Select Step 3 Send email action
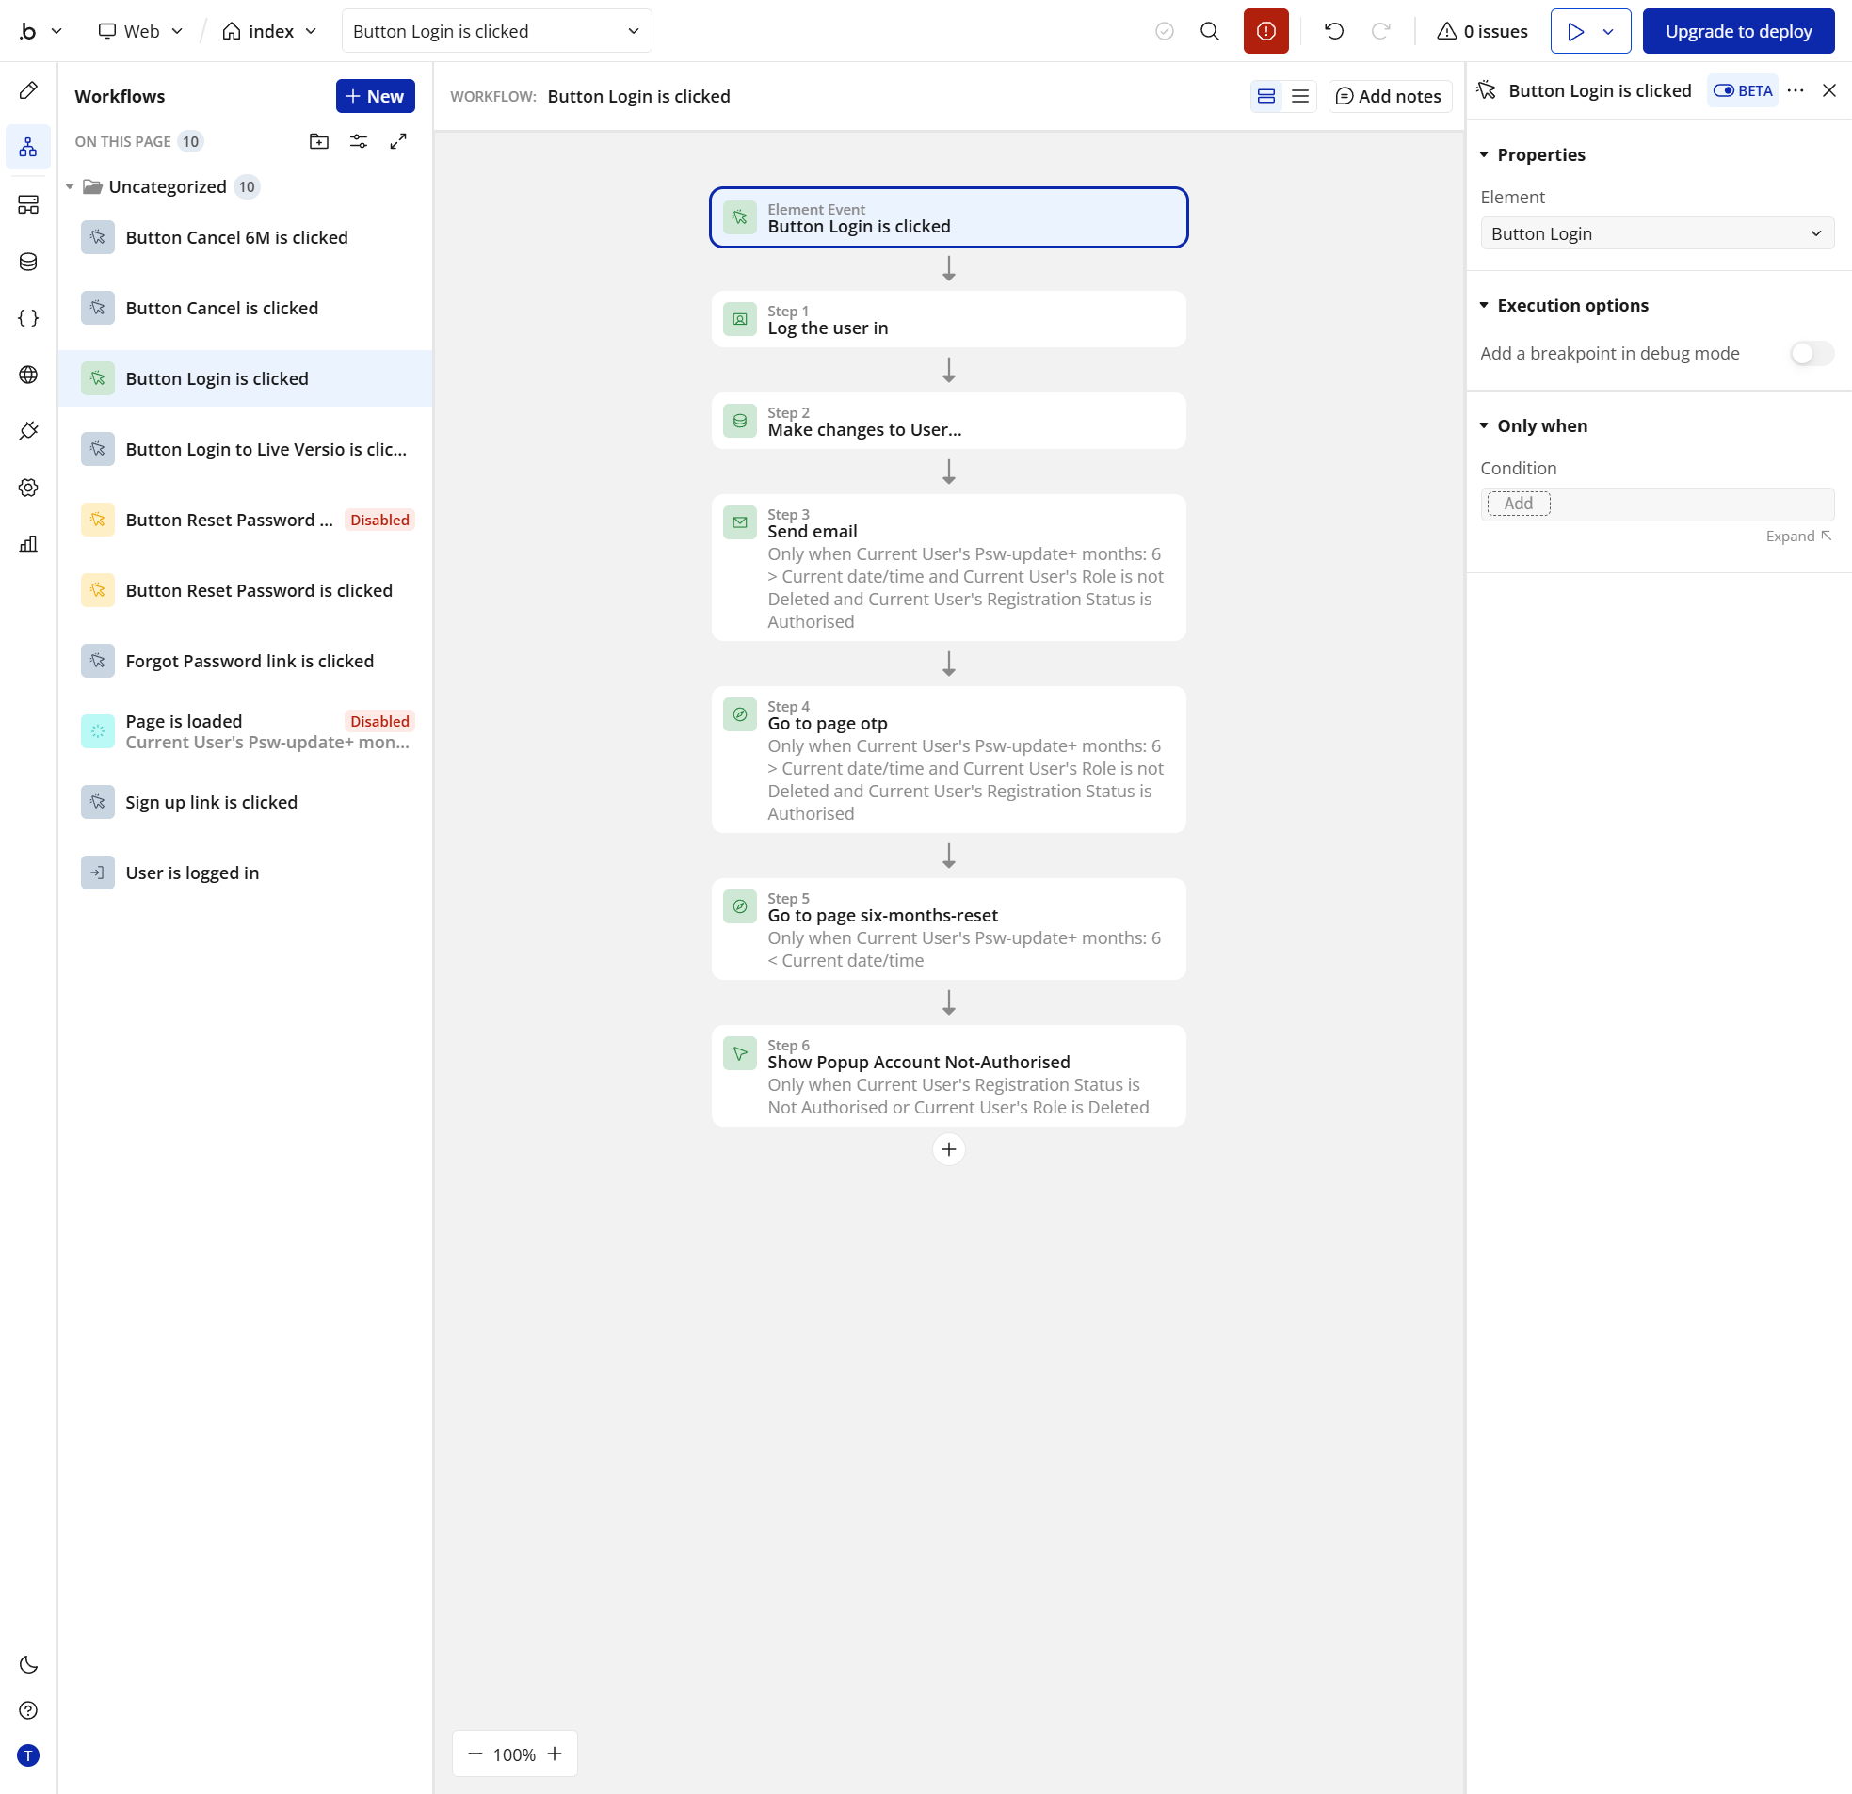Screen dimensions: 1852x1794 click(949, 568)
